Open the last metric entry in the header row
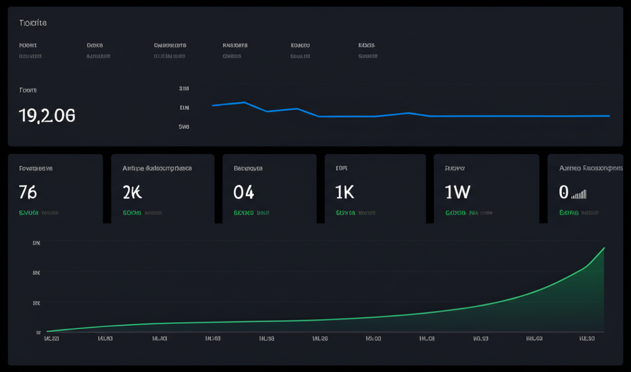 pos(367,50)
